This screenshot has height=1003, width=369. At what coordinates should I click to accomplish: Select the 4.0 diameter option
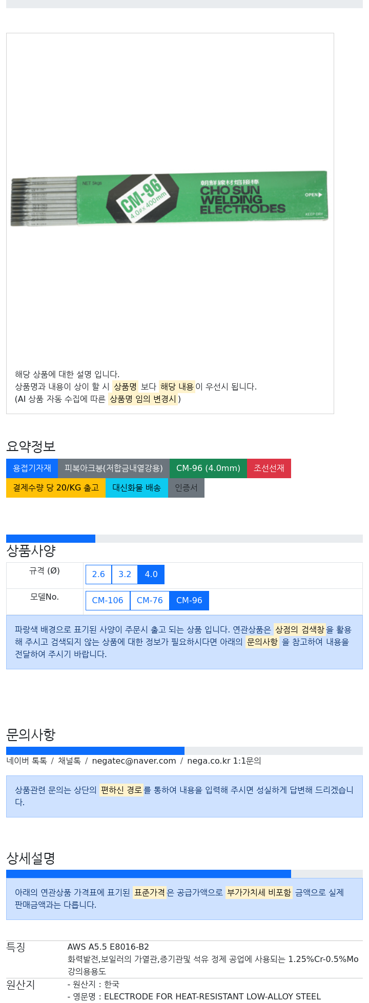point(151,575)
